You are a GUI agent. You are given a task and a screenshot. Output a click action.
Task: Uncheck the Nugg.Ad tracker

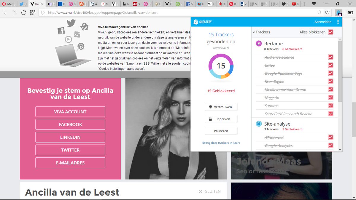(x=331, y=97)
